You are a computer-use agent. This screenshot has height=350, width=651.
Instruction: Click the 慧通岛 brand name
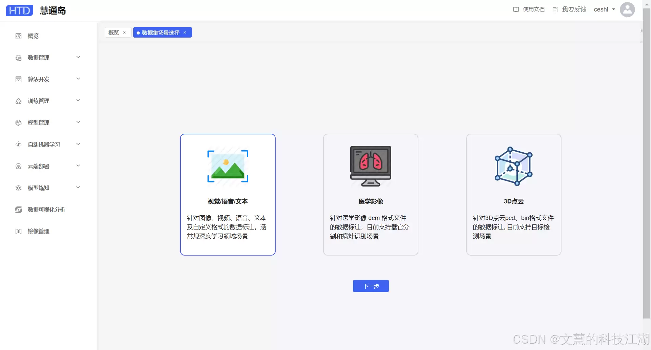[53, 10]
